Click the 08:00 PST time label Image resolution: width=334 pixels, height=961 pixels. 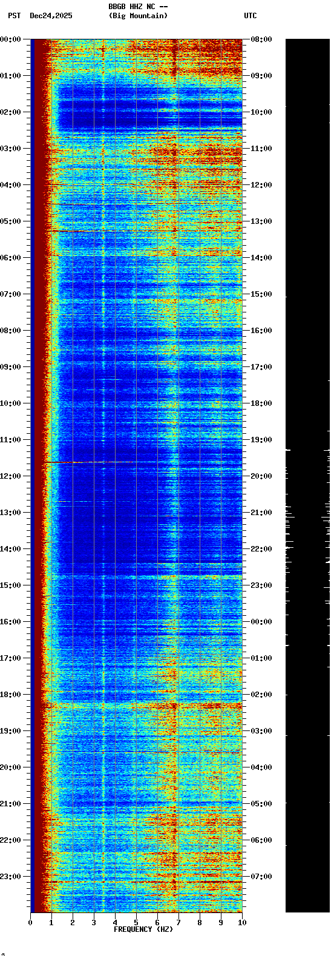pos(10,331)
